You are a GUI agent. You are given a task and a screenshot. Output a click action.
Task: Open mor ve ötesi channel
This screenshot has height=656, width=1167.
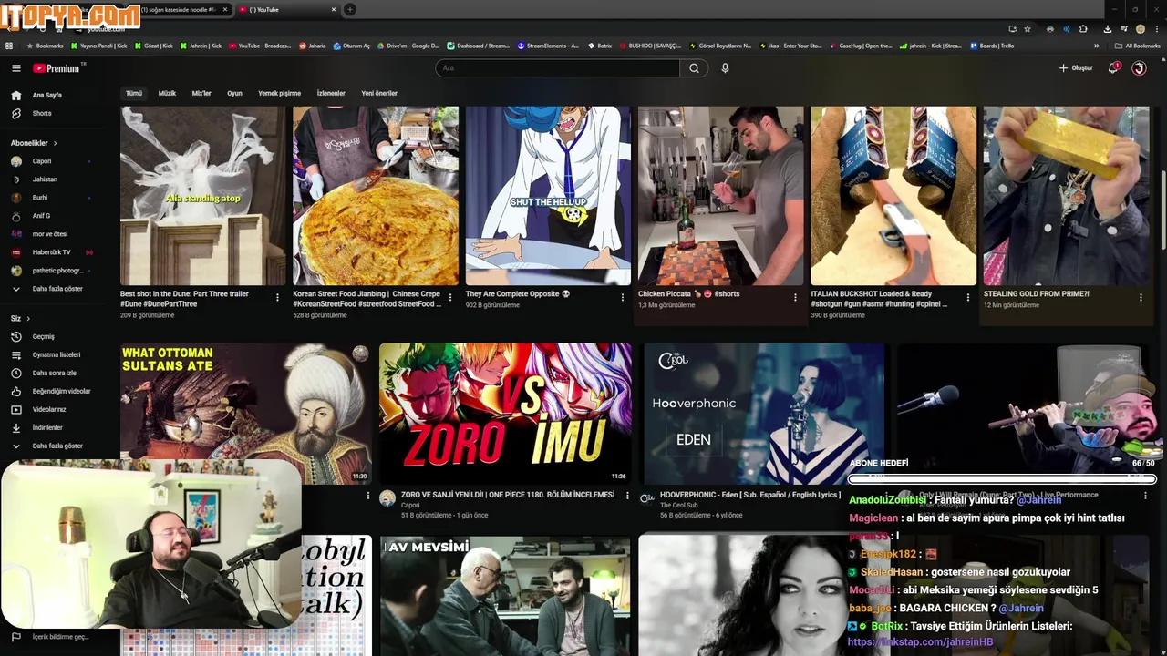click(50, 234)
